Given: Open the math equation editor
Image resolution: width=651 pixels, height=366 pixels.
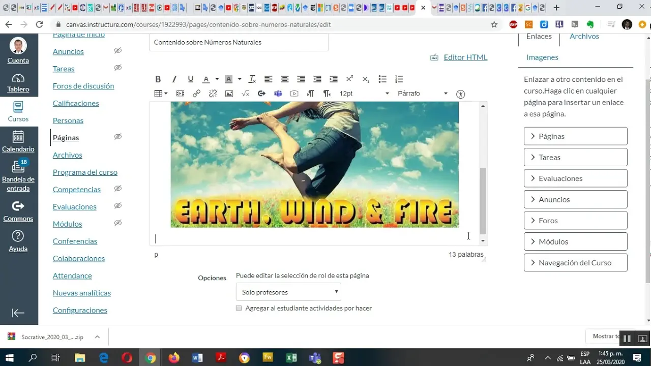Looking at the screenshot, I should click(x=246, y=94).
